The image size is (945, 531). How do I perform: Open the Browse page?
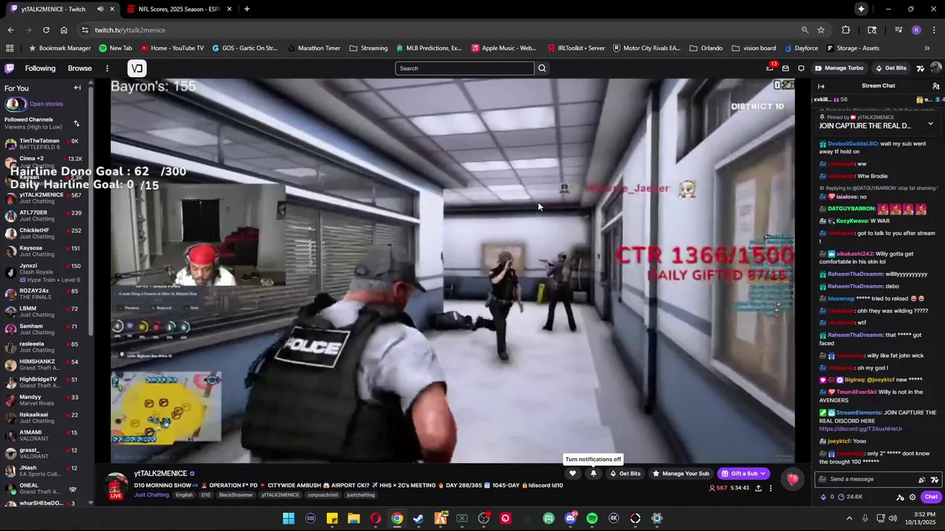(x=80, y=69)
